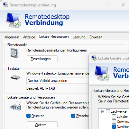This screenshot has width=129, height=129.
Task: Click the 'Lokale Geräte und Ressourcen' group label
Action: (x=31, y=97)
